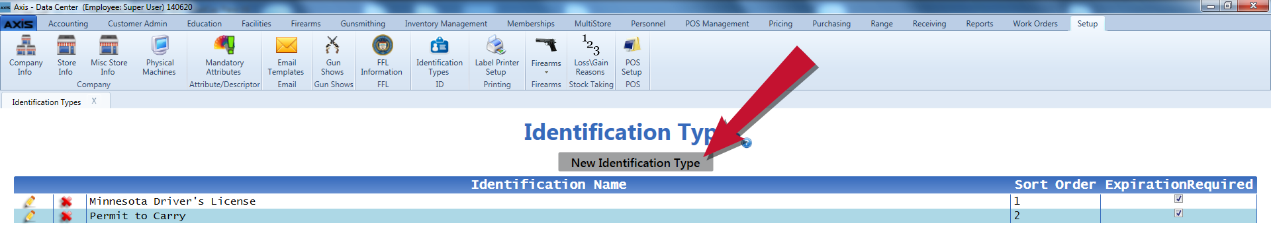The height and width of the screenshot is (241, 1271).
Task: Switch to the POS Management tab
Action: (717, 24)
